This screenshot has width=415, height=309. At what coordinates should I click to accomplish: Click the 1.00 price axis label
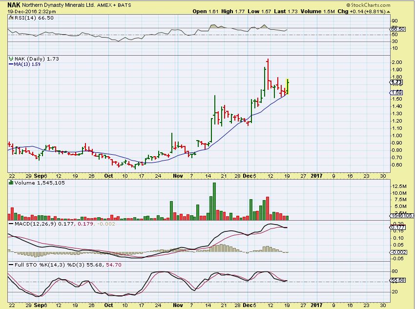click(396, 135)
